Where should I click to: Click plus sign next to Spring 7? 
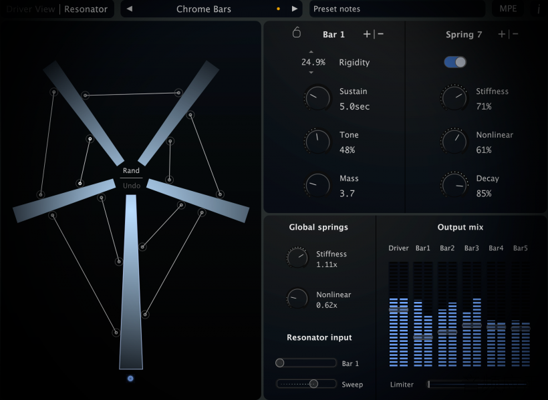point(501,34)
